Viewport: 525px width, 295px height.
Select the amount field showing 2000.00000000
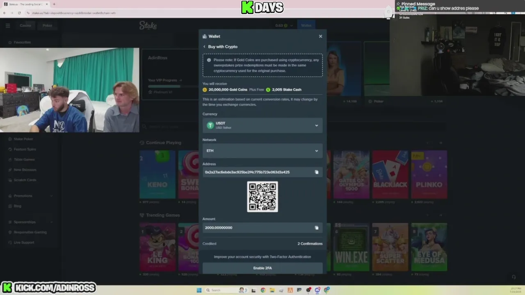258,228
